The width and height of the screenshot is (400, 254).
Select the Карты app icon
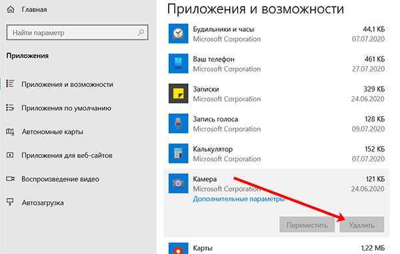178,248
